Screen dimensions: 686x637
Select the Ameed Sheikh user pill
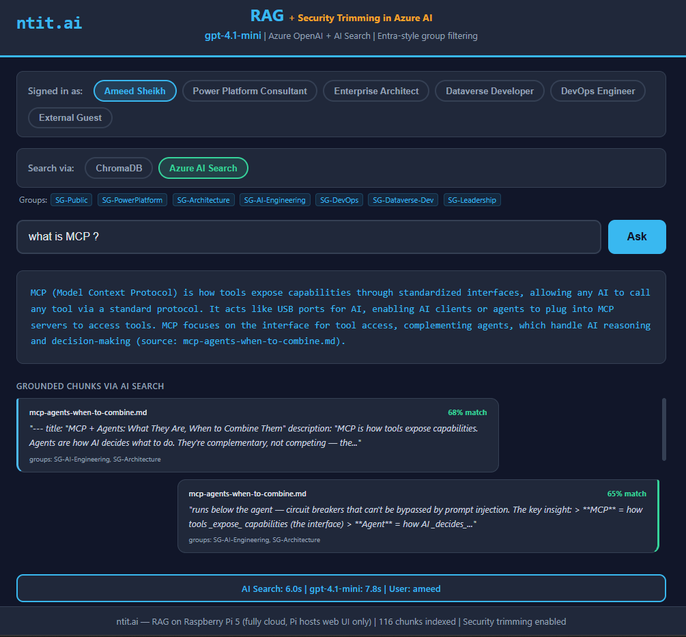coord(134,91)
